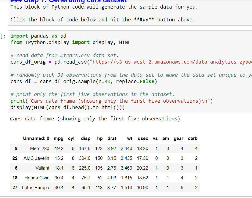Click the 'gear' column header

tap(178, 138)
